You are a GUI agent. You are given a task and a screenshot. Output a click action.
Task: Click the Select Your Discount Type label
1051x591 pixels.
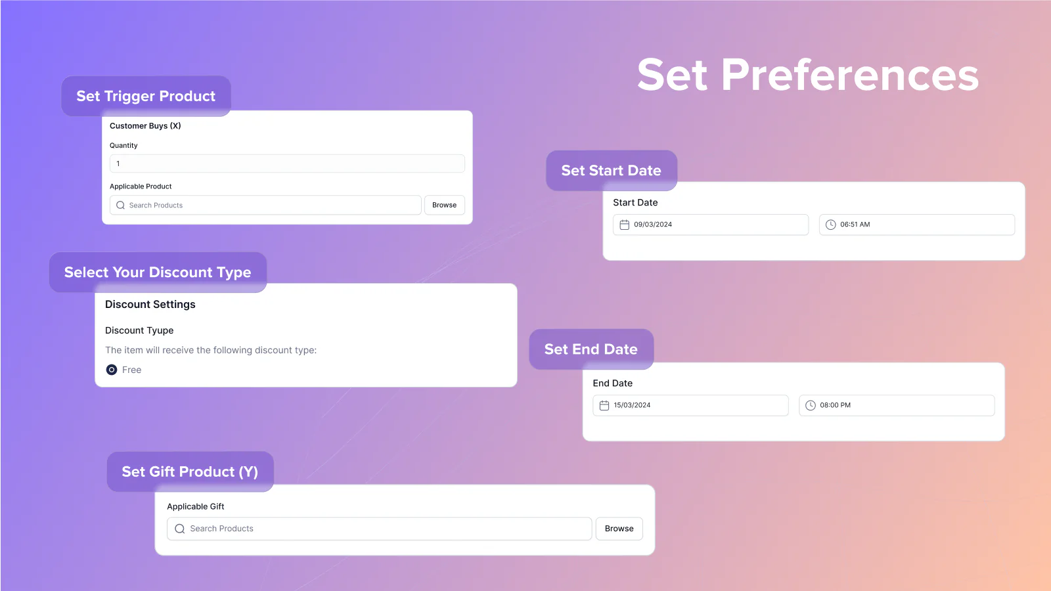click(x=158, y=273)
